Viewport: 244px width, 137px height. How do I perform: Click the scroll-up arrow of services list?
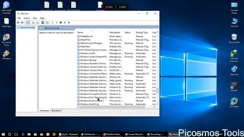157,32
